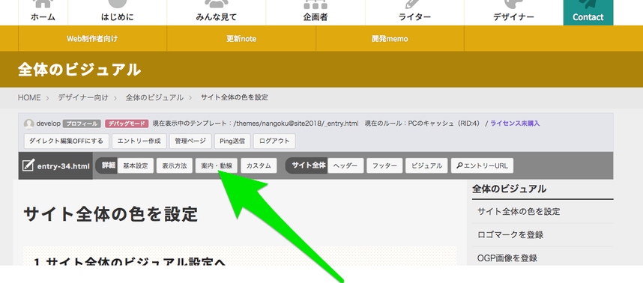643x283 pixels.
Task: Click the 案内・動線 settings button
Action: point(217,166)
